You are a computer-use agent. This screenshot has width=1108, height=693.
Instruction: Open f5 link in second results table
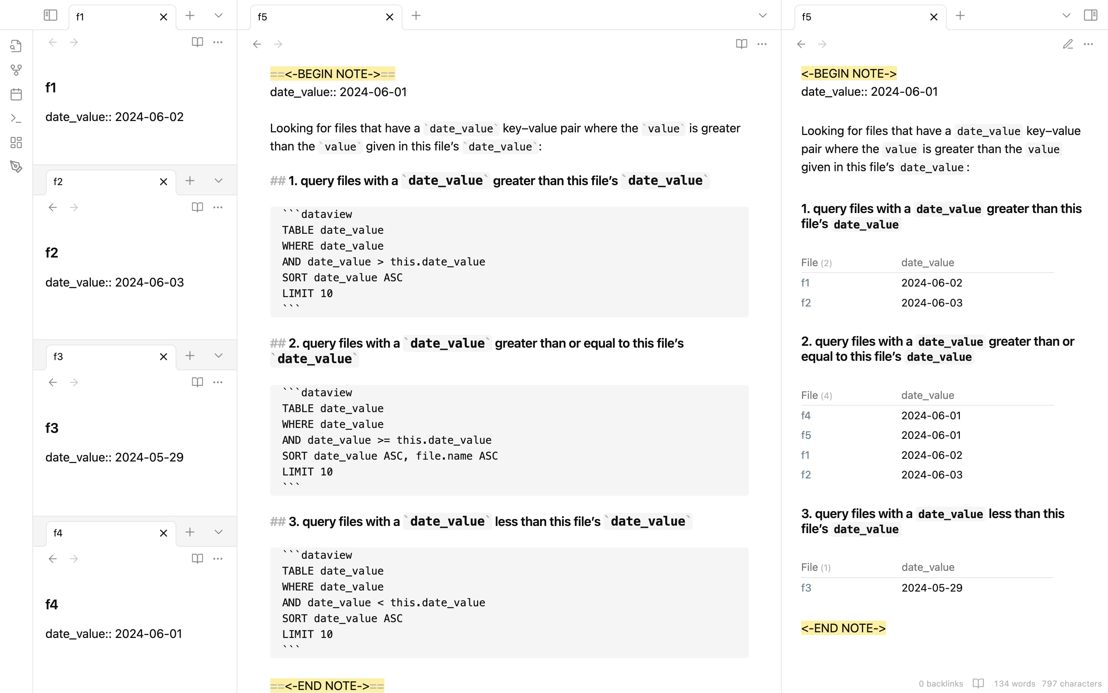(806, 435)
